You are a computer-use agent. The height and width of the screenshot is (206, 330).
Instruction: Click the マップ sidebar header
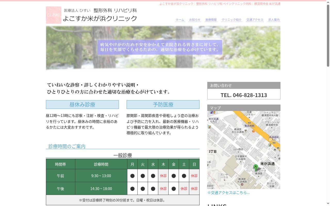point(244,108)
